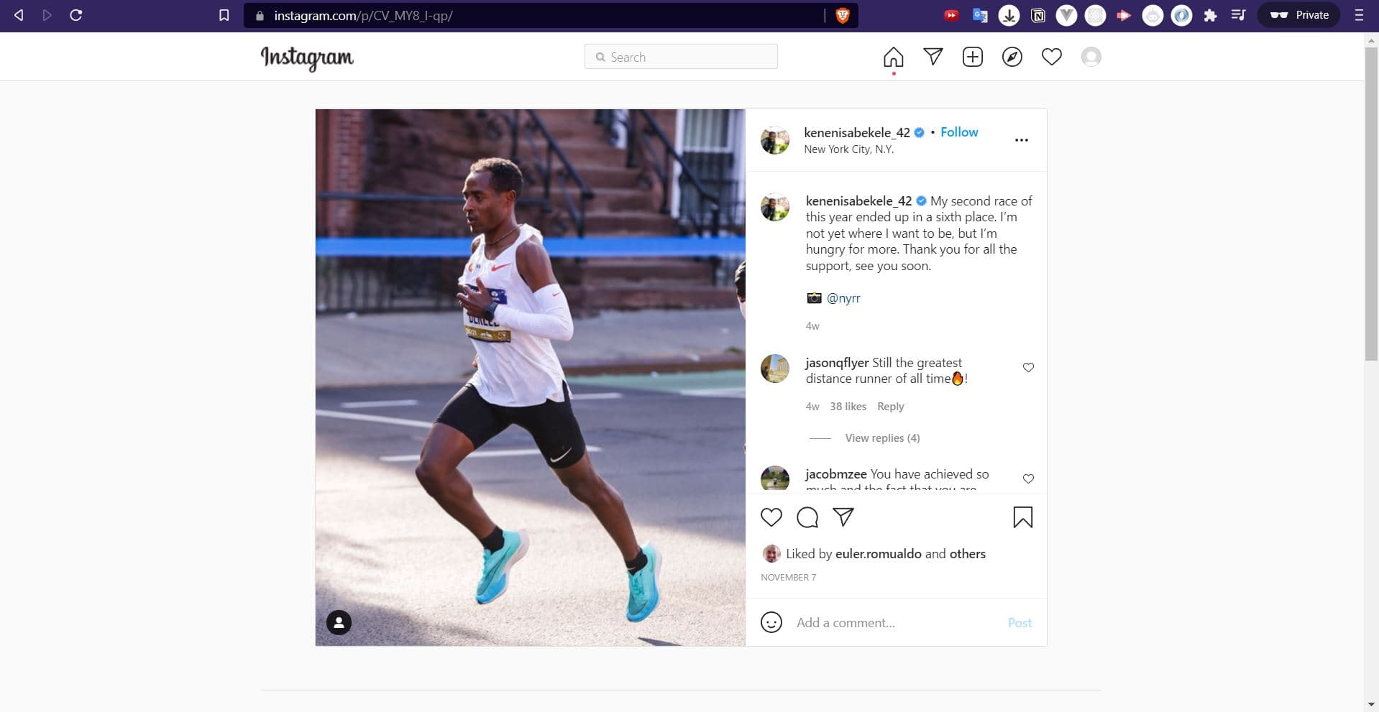1379x712 pixels.
Task: Click the comment bubble icon
Action: tap(807, 517)
